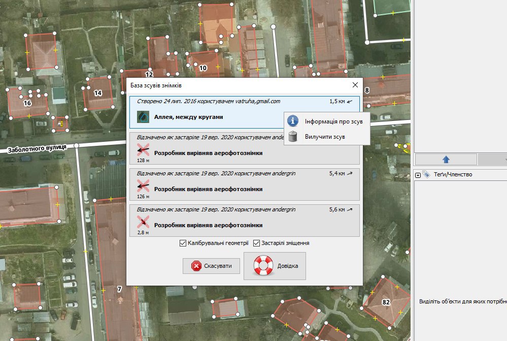Click crossed-out offset icon above 126 м
This screenshot has height=341, width=507.
tap(143, 186)
